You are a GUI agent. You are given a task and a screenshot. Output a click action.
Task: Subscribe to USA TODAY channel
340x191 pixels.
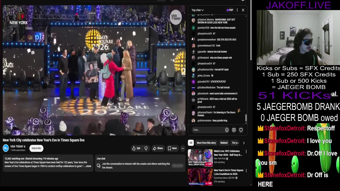click(x=36, y=148)
